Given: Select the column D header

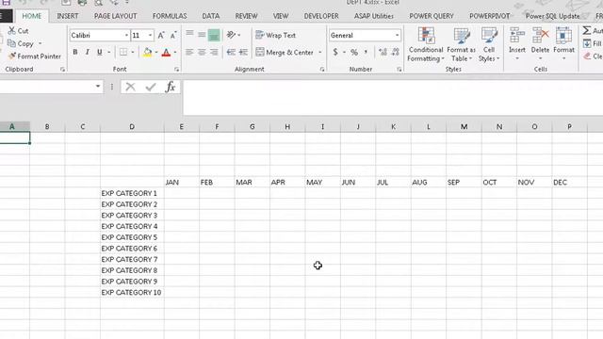Looking at the screenshot, I should [132, 126].
